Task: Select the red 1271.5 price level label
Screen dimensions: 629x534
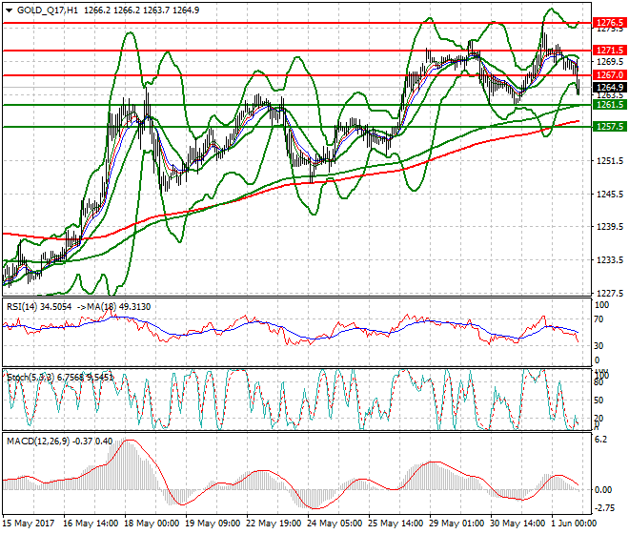Action: 609,51
